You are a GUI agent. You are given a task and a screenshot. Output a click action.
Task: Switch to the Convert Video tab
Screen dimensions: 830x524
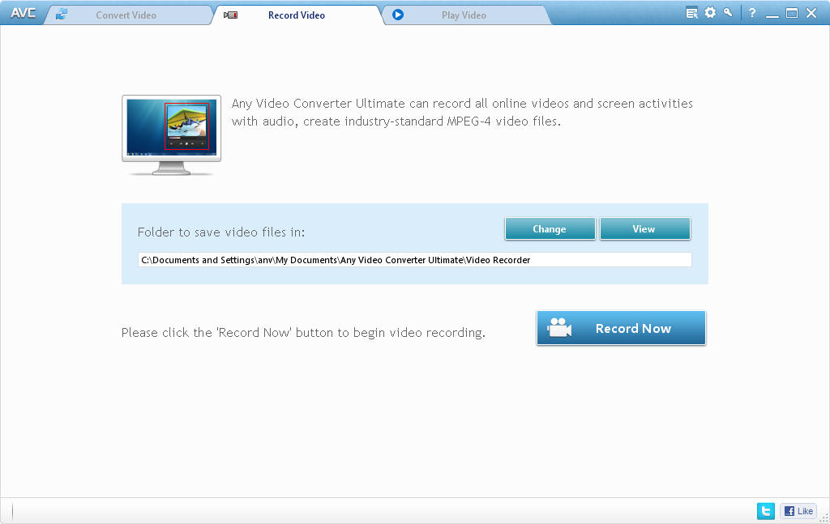tap(127, 15)
